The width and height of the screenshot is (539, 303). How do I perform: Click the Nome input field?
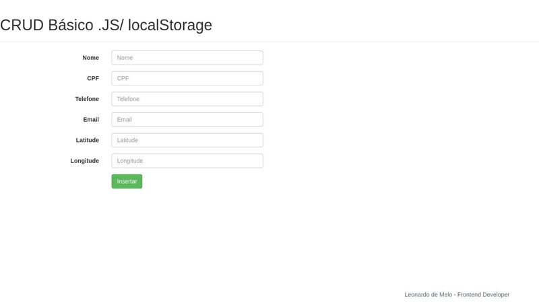(x=187, y=58)
